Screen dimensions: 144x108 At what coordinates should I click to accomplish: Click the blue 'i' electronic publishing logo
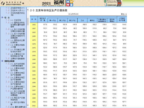point(110,5)
